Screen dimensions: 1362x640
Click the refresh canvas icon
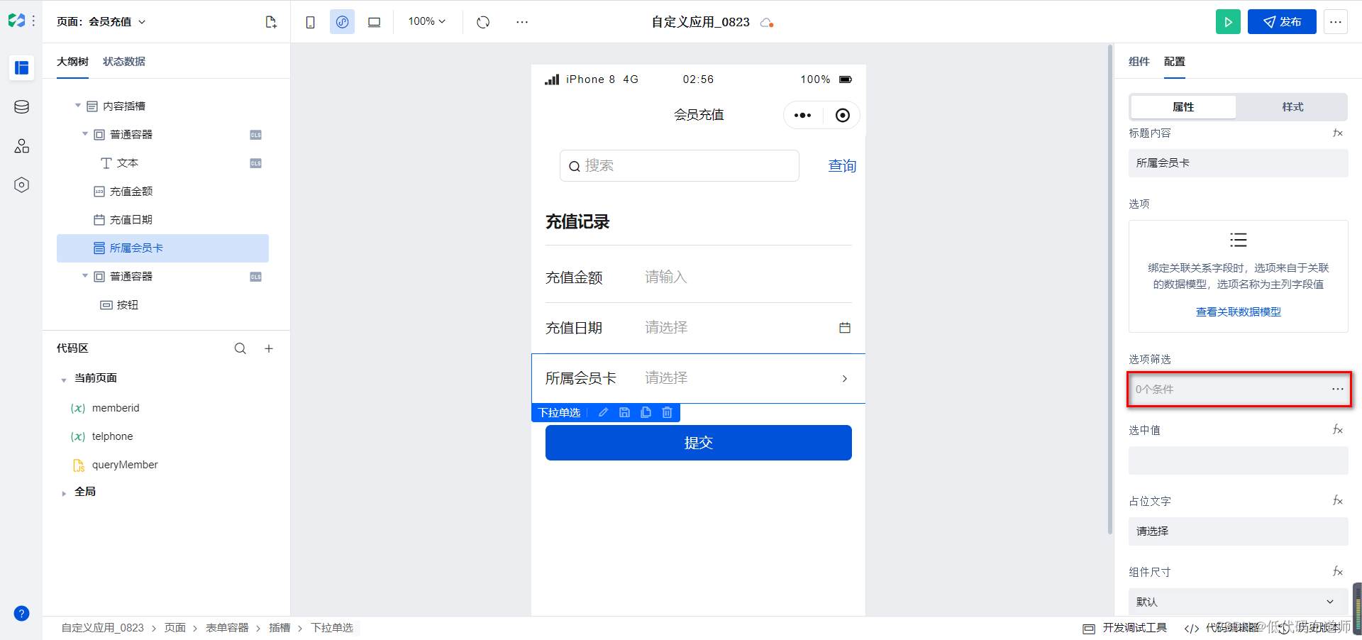pyautogui.click(x=483, y=22)
